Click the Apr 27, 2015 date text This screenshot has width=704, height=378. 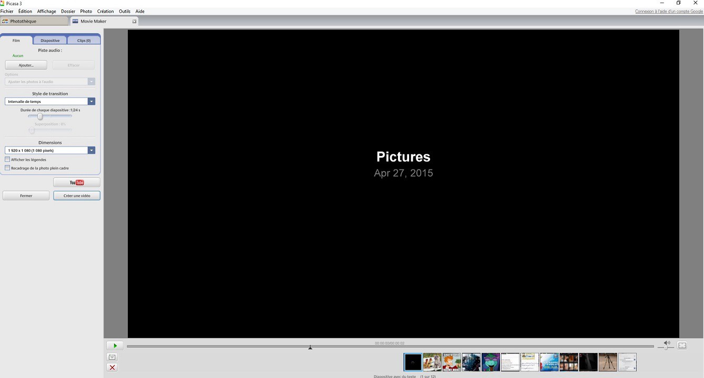click(403, 173)
